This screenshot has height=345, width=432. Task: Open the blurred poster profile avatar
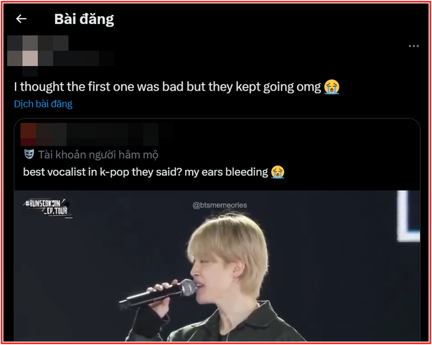(x=23, y=51)
